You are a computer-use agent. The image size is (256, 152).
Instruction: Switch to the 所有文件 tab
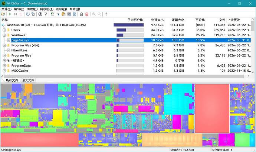click(x=12, y=80)
